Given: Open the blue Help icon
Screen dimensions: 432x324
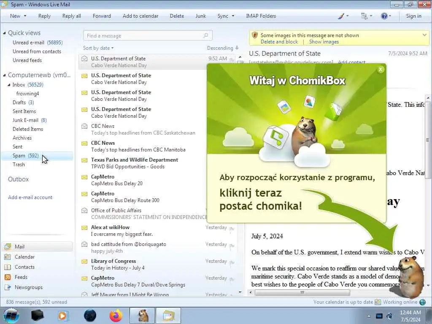Looking at the screenshot, I should (x=384, y=16).
